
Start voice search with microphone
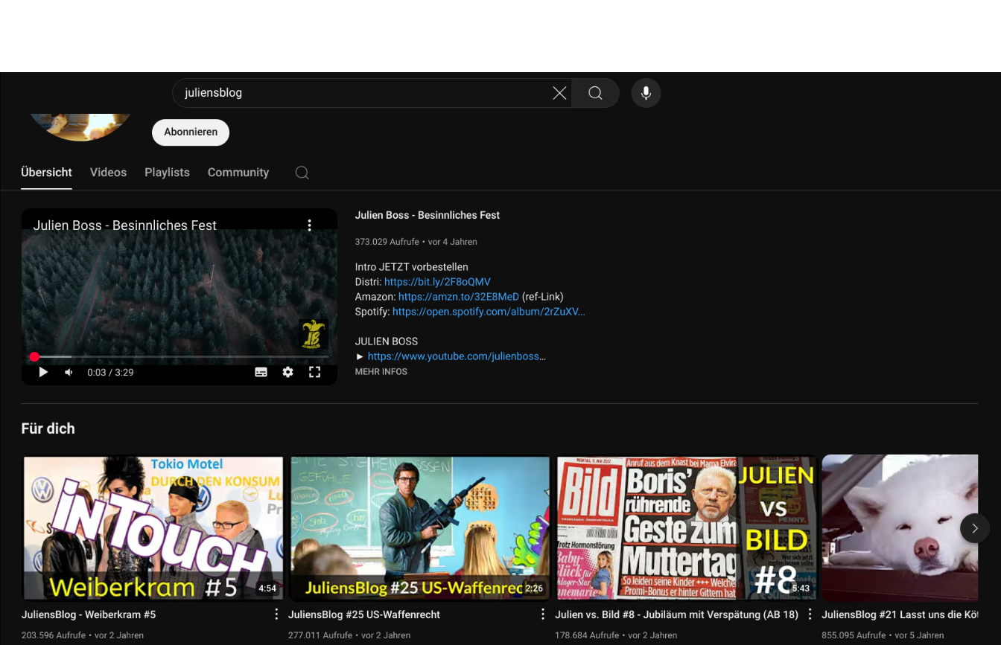[646, 93]
